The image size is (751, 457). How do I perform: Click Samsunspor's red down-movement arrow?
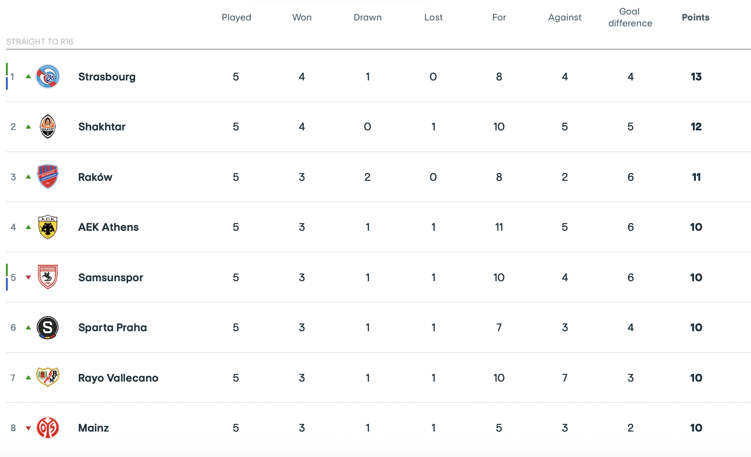click(29, 278)
